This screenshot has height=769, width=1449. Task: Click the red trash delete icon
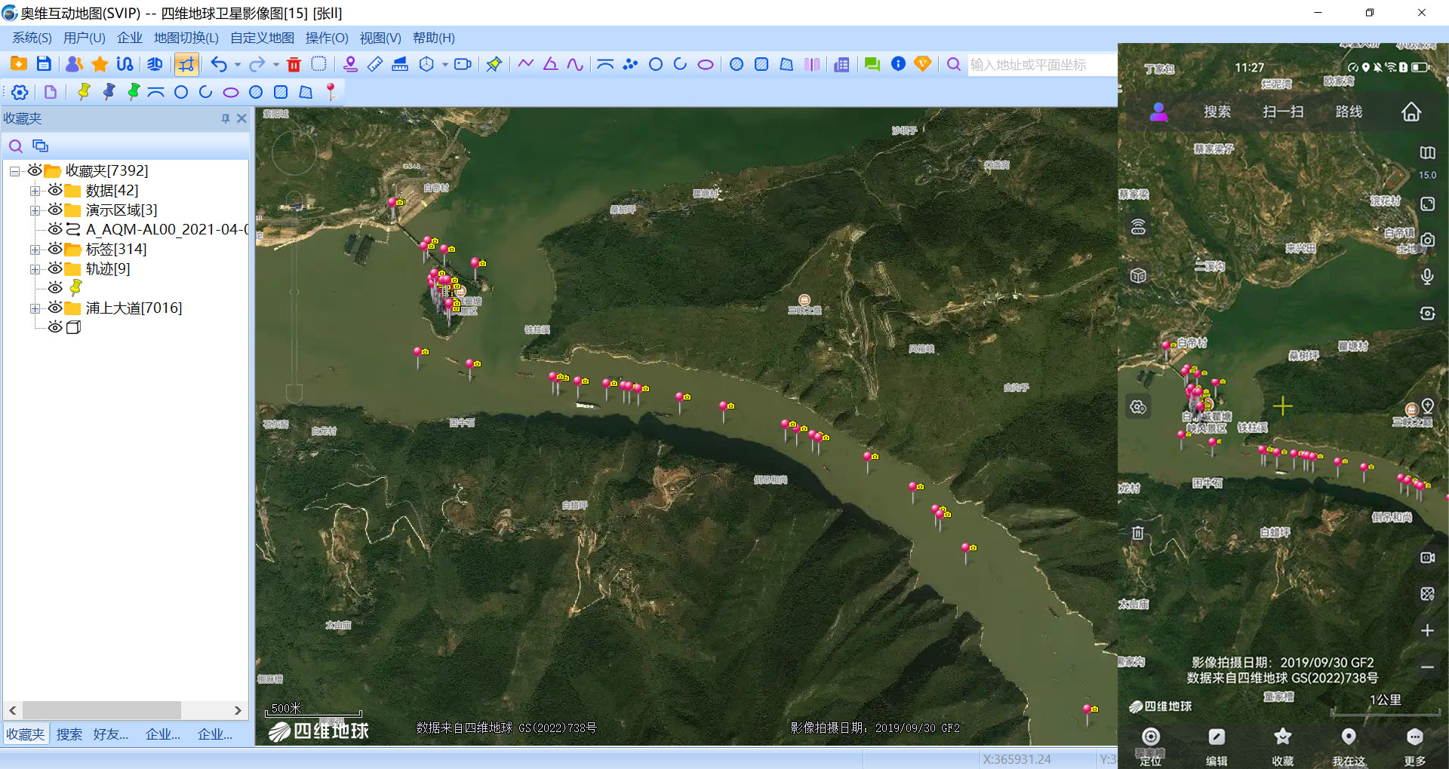coord(294,64)
